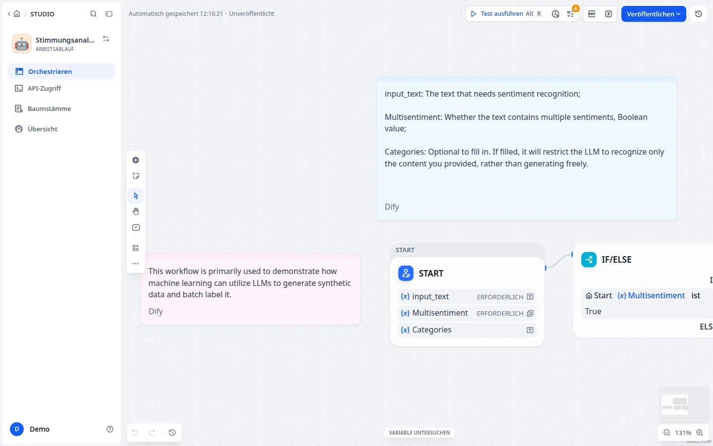Open the Übersicht page

coord(61,129)
